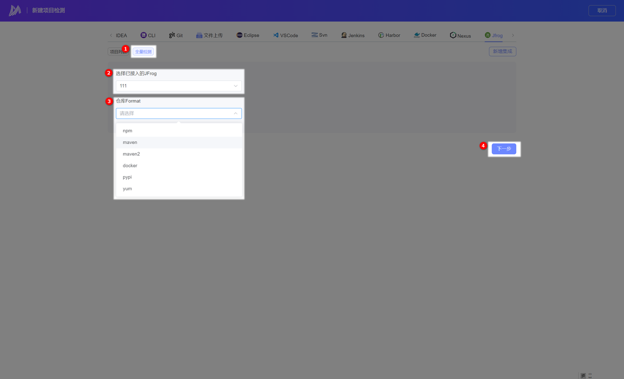Switch to the Nexus tab
The image size is (624, 379).
point(460,35)
